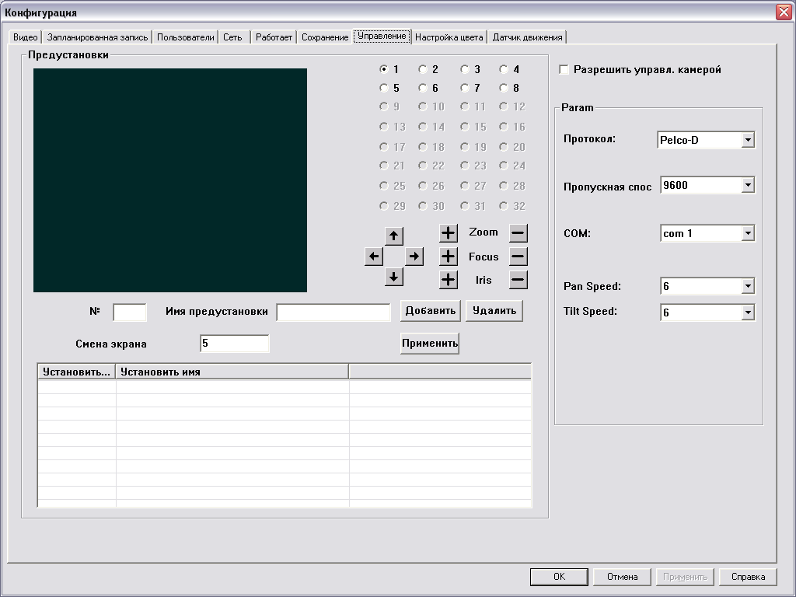
Task: Choose preset radio button 8
Action: [x=504, y=89]
